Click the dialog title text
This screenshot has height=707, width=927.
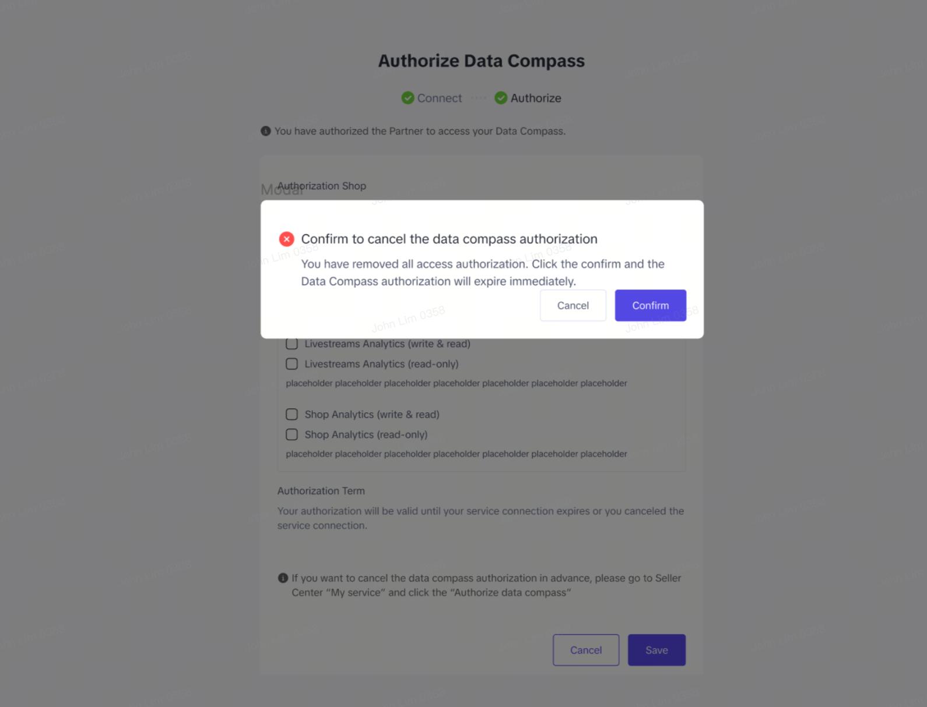[449, 239]
